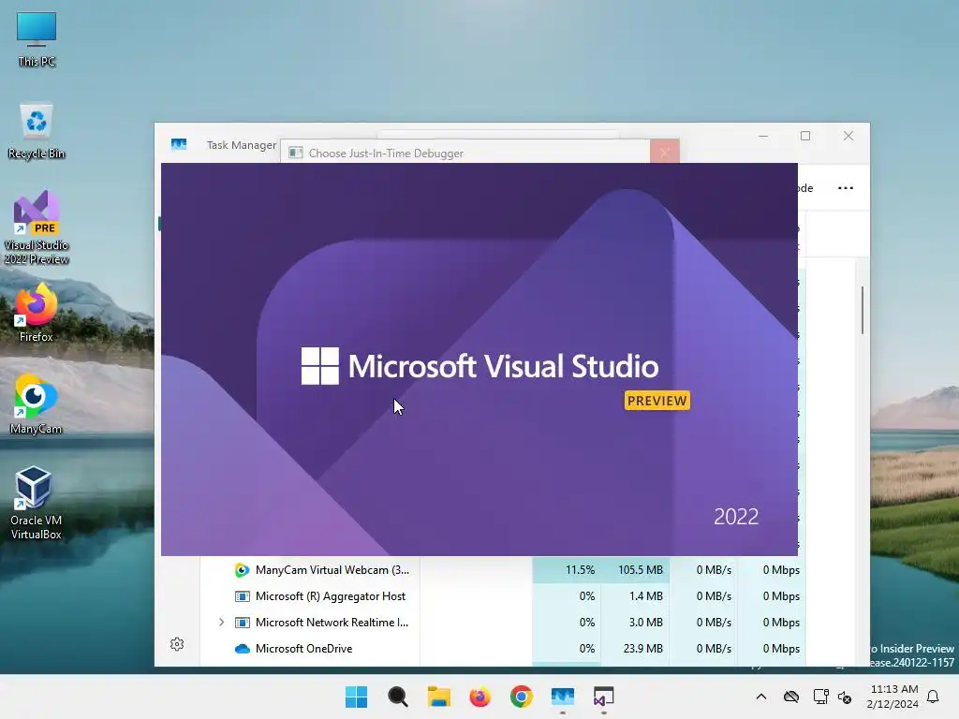Switch to Task Manager on taskbar
The width and height of the screenshot is (959, 719).
563,697
